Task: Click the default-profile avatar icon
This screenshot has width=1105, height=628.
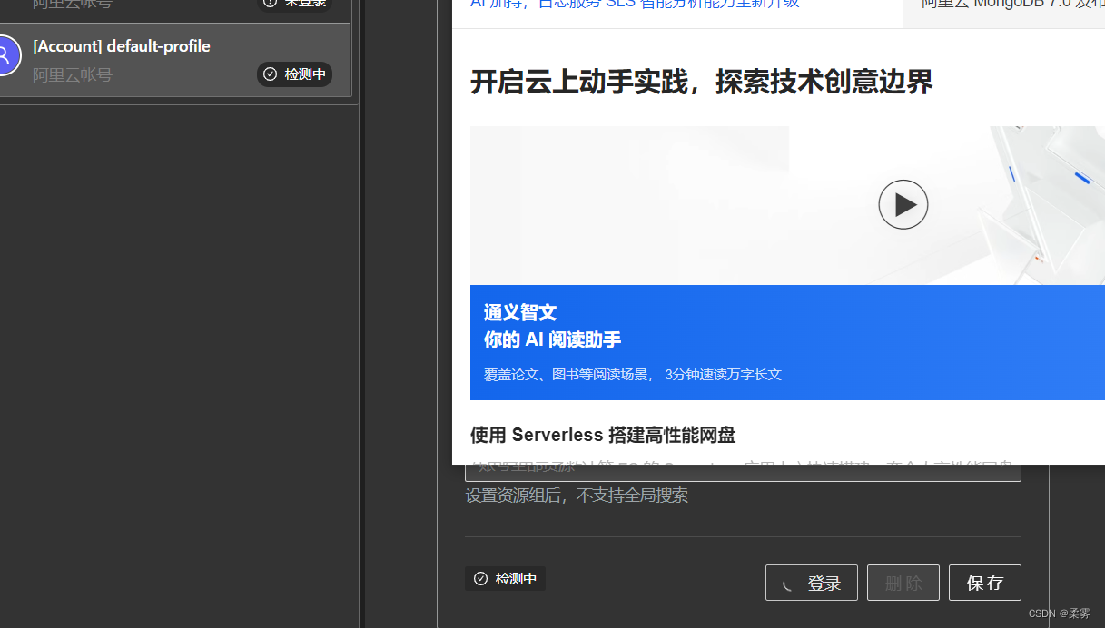Action: point(4,55)
